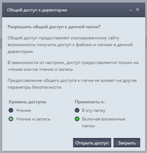Click the 'Уровень доступа:' label
Screen dimensions: 147x153
click(28, 102)
